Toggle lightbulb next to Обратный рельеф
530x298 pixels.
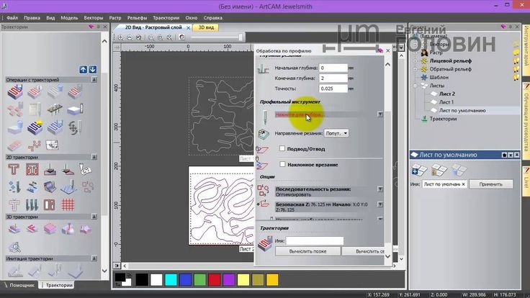tap(517, 69)
